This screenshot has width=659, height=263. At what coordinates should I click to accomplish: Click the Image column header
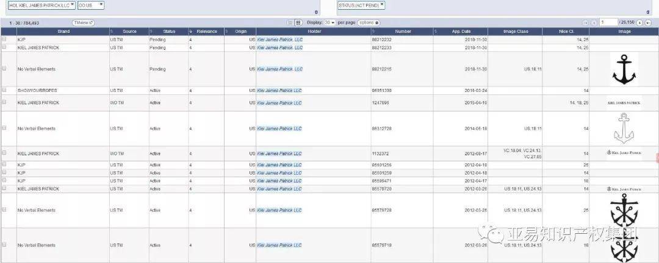624,32
